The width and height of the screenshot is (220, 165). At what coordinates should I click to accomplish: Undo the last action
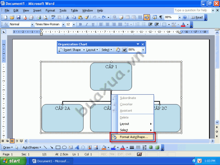[x=95, y=17]
